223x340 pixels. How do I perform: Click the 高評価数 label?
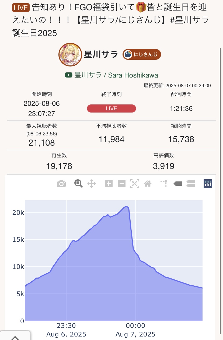click(164, 155)
